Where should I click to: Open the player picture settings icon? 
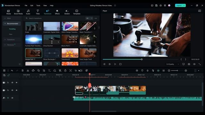(x=200, y=11)
